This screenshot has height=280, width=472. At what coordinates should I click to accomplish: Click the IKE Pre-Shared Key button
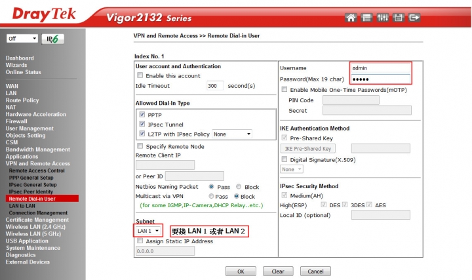308,148
